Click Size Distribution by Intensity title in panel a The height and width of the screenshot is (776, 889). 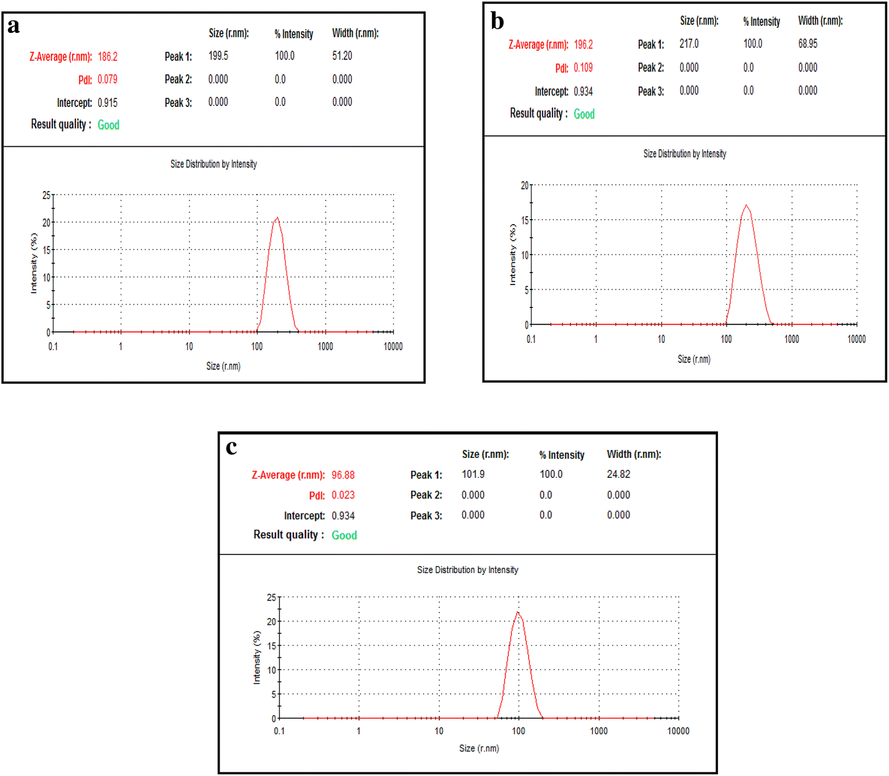[x=214, y=164]
